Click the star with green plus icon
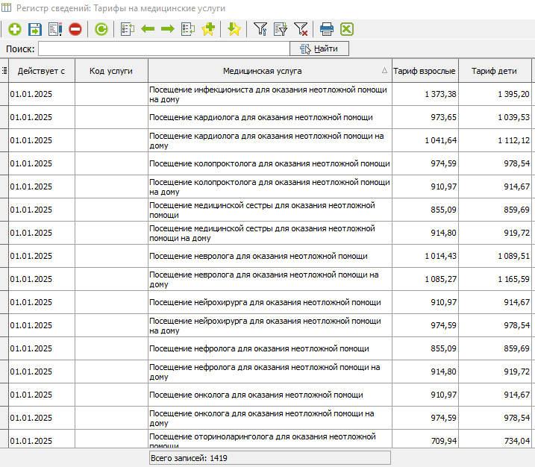This screenshot has height=467, width=535. pos(208,29)
